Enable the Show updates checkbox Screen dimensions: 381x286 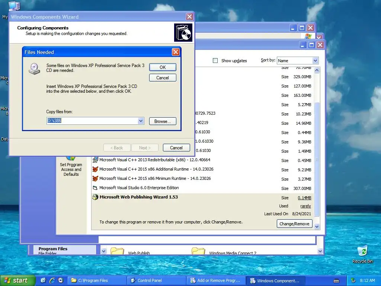(215, 61)
